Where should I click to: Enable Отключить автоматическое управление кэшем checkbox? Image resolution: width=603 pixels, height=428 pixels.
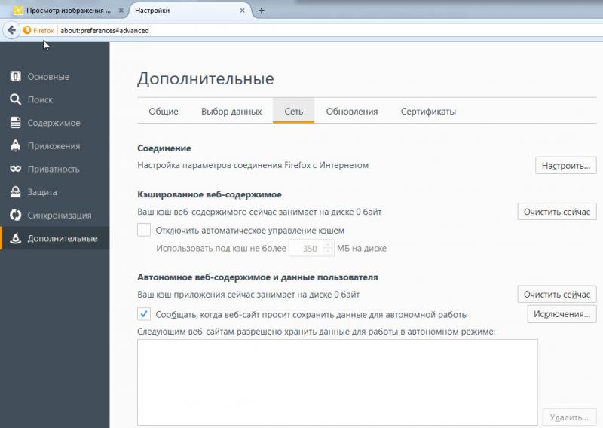pyautogui.click(x=144, y=230)
